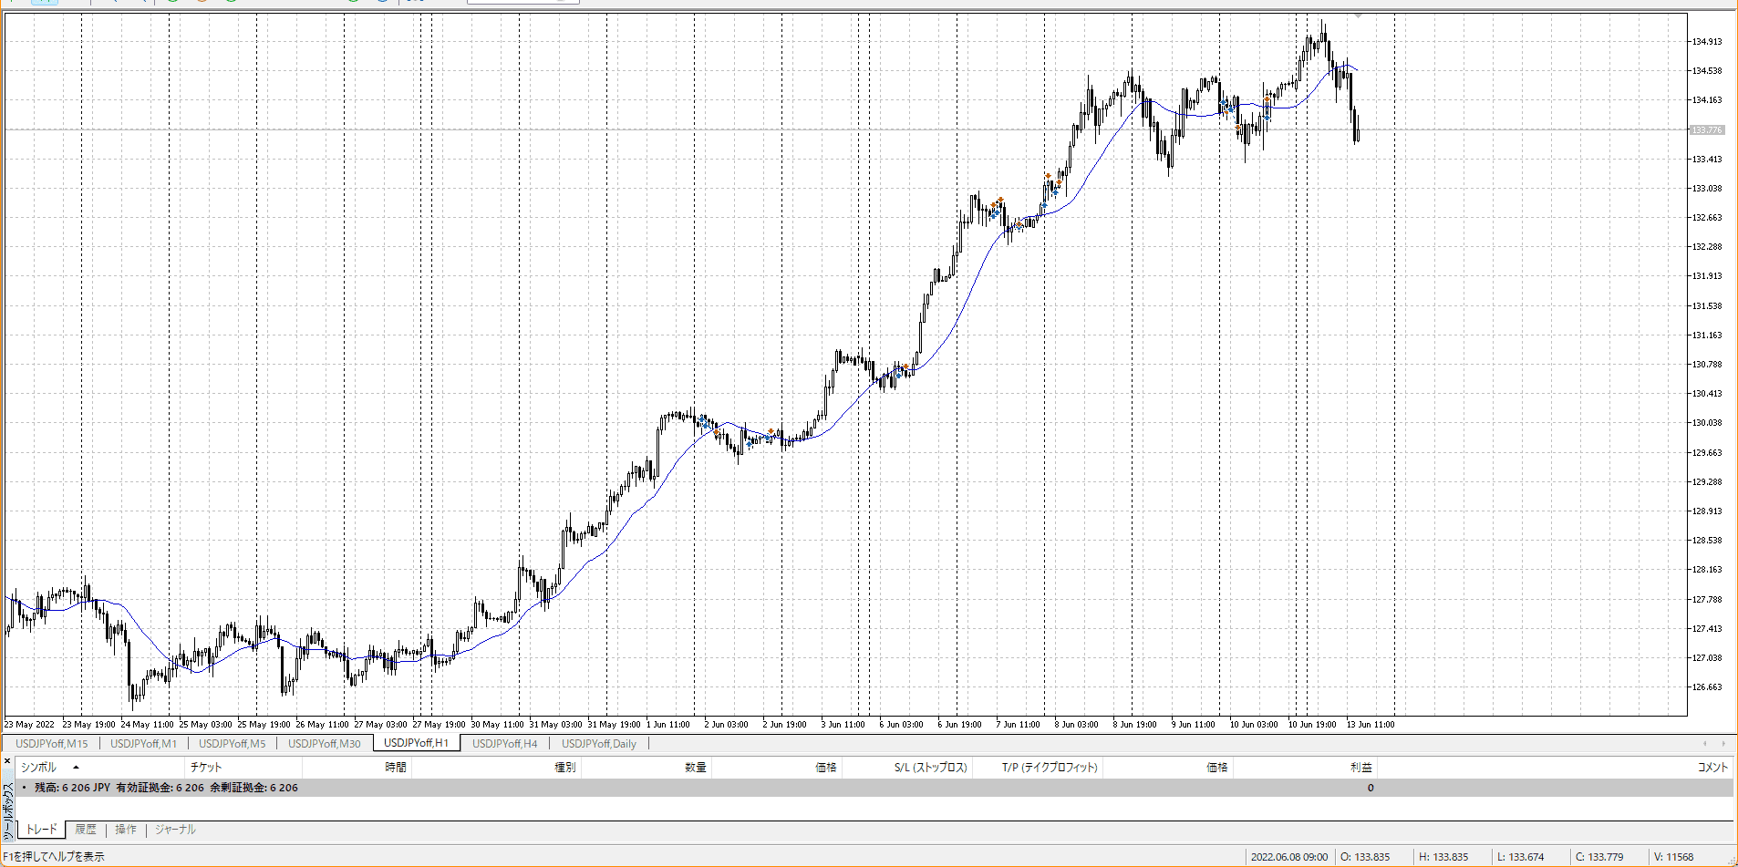The image size is (1738, 867).
Task: Switch to the 操作 tab in toolbox
Action: (126, 830)
